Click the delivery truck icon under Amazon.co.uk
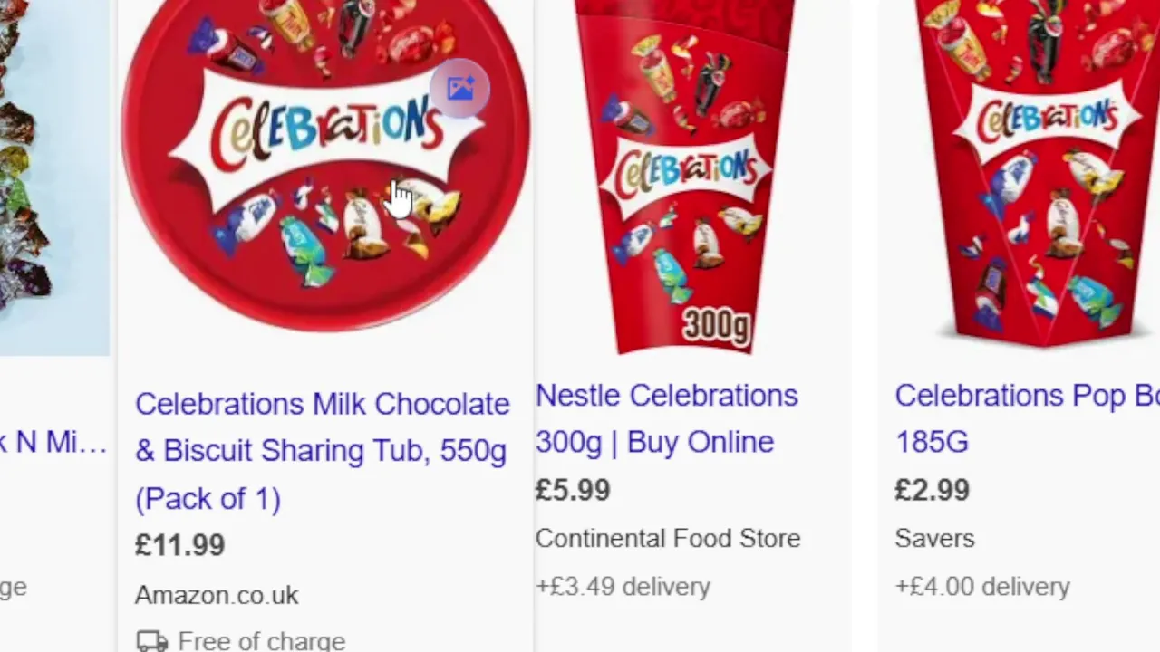 tap(152, 641)
